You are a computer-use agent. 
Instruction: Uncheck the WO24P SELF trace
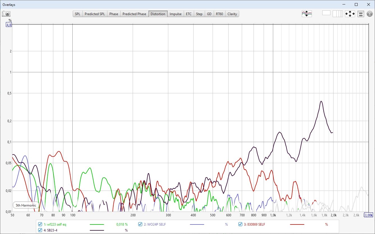coord(140,224)
